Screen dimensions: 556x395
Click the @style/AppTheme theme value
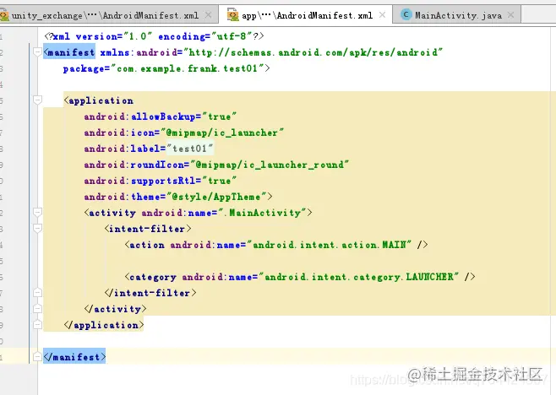tap(216, 197)
